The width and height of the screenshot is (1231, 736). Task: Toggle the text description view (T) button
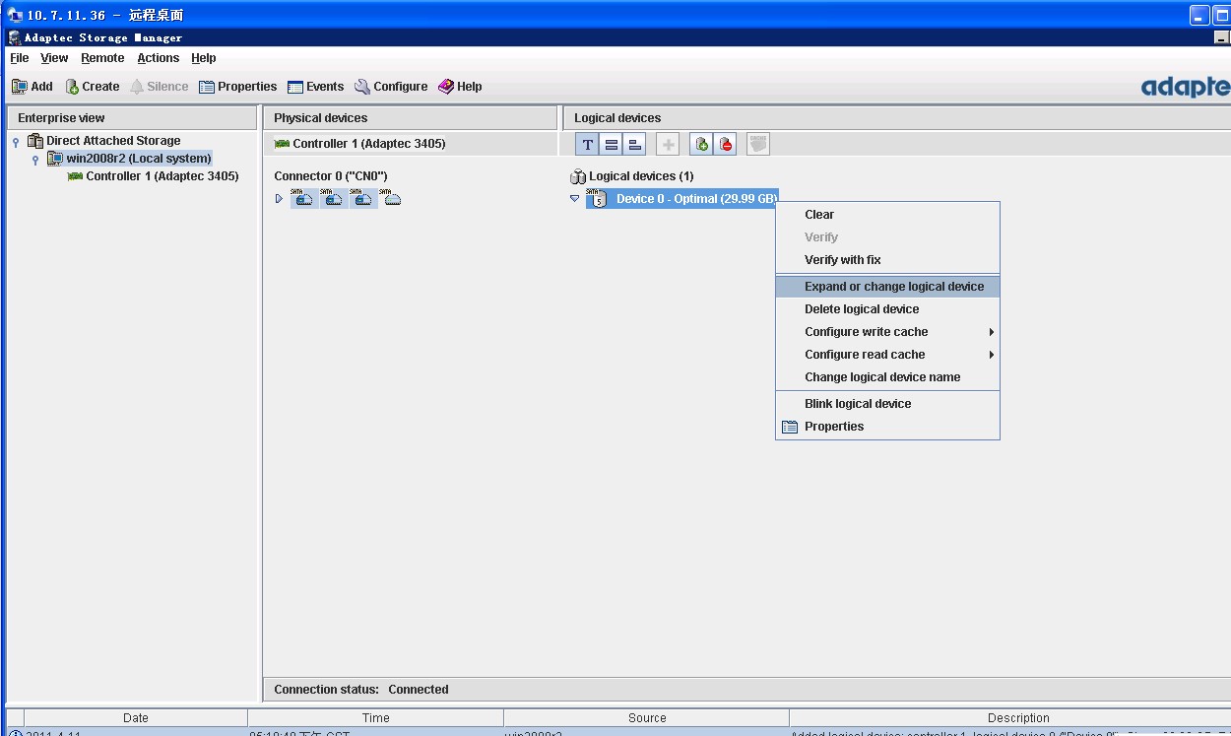pyautogui.click(x=587, y=145)
